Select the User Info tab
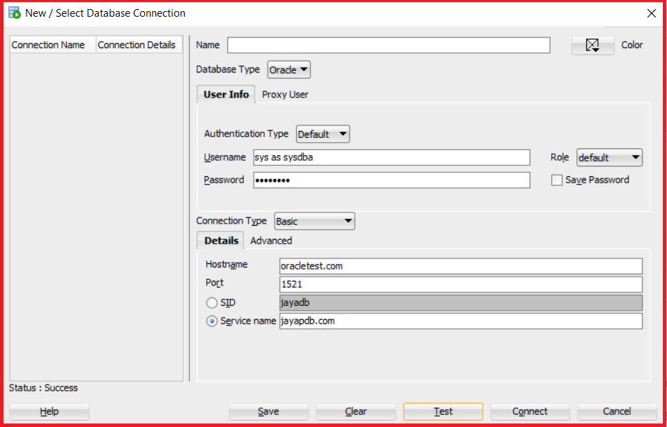This screenshot has width=667, height=427. pos(226,95)
